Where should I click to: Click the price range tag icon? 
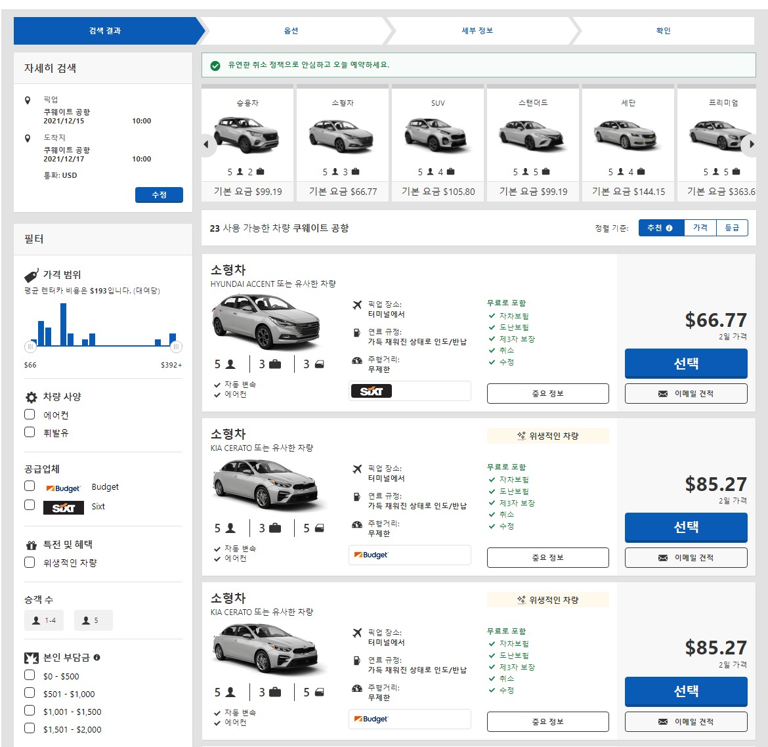coord(32,275)
